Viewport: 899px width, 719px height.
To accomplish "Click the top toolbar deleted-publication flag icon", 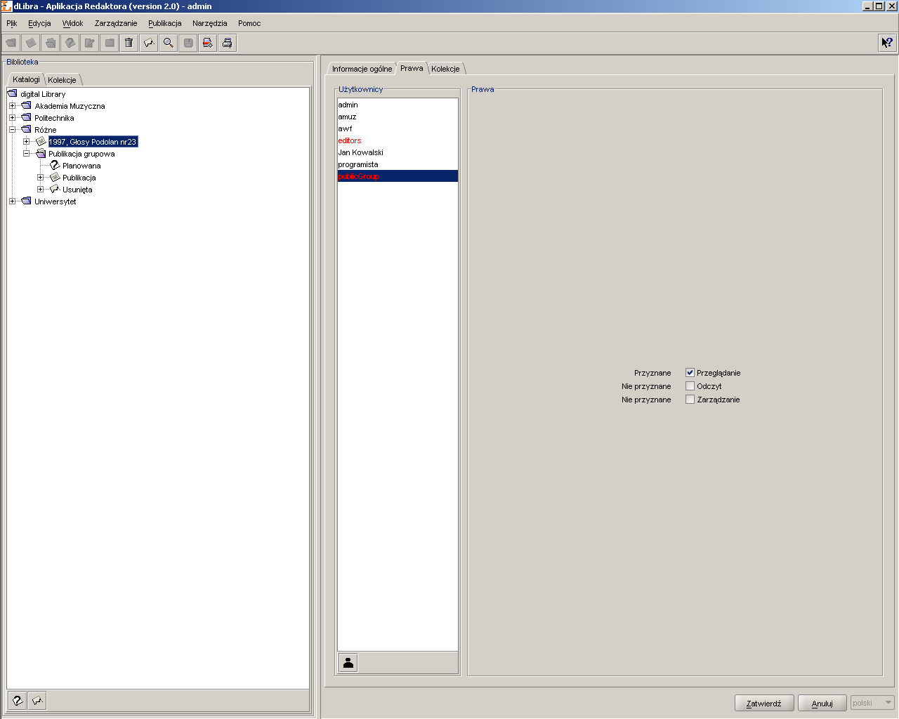I will point(149,43).
